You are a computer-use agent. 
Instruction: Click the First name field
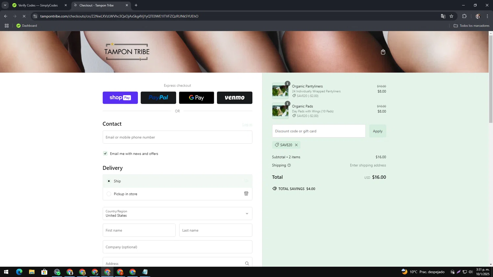click(139, 230)
